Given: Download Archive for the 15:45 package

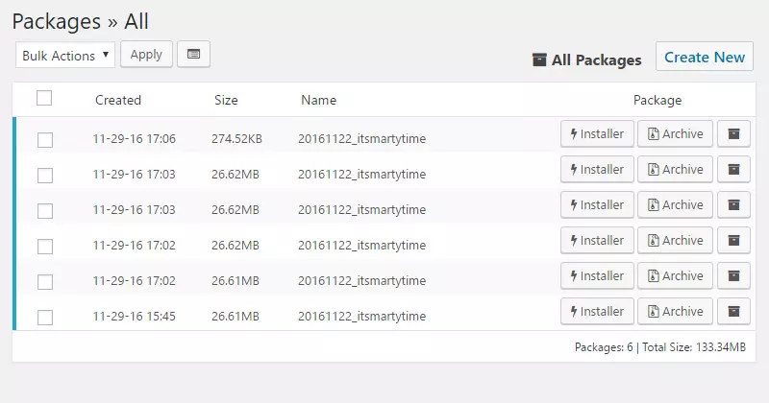Looking at the screenshot, I should tap(675, 312).
